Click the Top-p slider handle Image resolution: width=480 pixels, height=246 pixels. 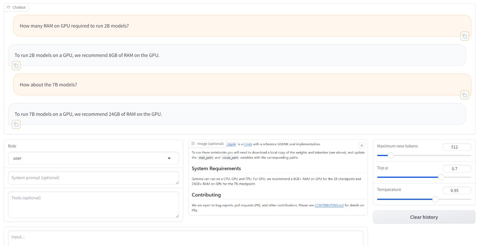441,177
